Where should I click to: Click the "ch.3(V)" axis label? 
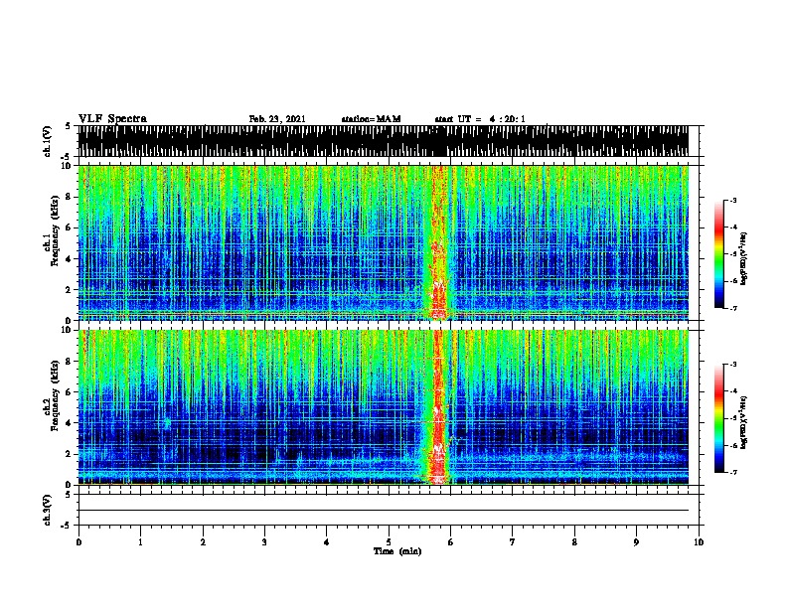[48, 510]
